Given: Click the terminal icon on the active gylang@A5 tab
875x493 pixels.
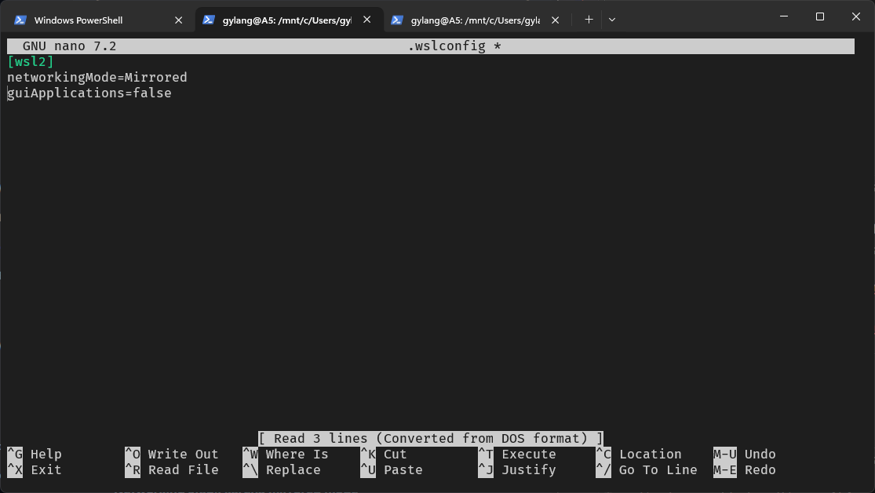Looking at the screenshot, I should [x=209, y=20].
